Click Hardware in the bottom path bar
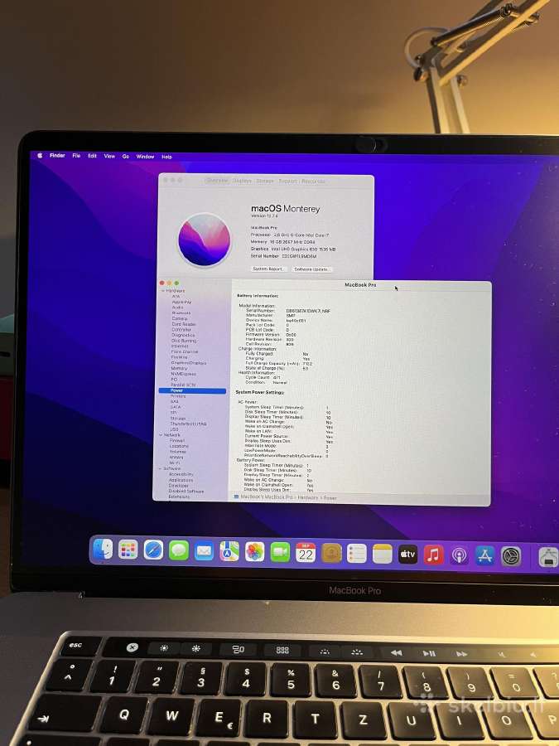Screen dimensions: 559x746 pyautogui.click(x=308, y=497)
